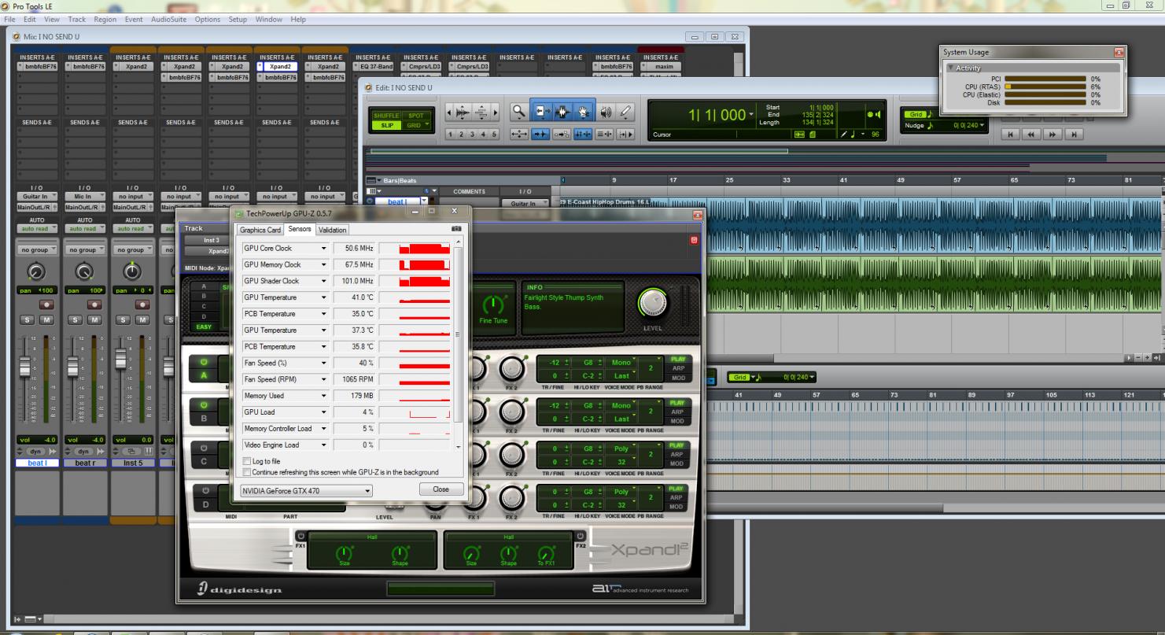Open Fan Speed (%) sensor dropdown

pos(324,364)
